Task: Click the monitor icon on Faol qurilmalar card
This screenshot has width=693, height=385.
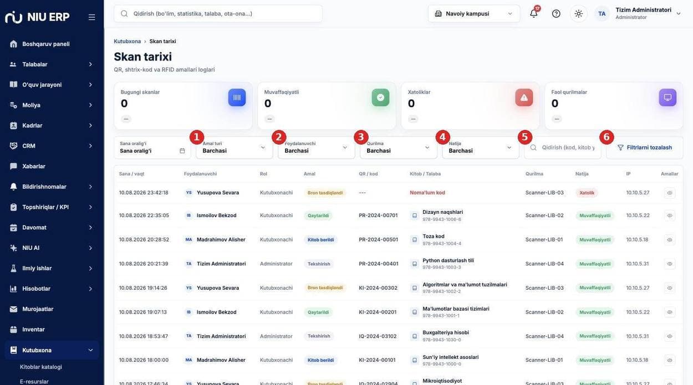Action: point(667,97)
